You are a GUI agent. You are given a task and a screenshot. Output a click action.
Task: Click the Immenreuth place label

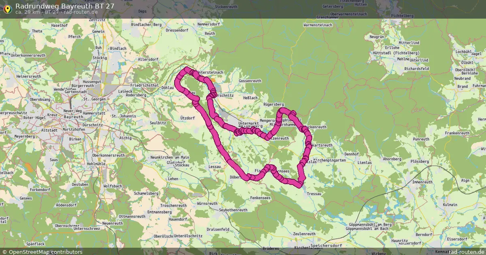tap(422, 182)
